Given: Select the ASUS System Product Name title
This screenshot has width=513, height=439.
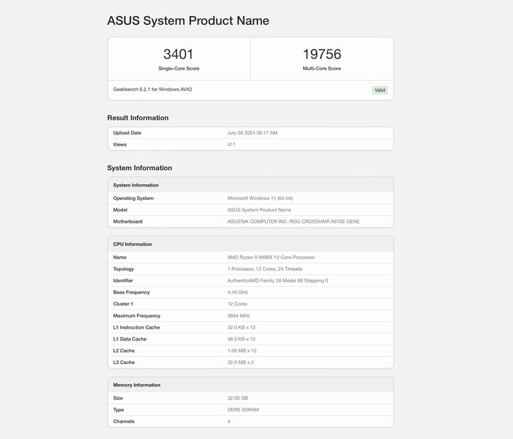Looking at the screenshot, I should pos(188,21).
